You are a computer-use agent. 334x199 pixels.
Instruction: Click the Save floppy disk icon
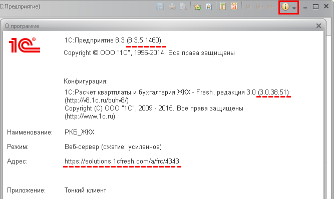(160, 6)
